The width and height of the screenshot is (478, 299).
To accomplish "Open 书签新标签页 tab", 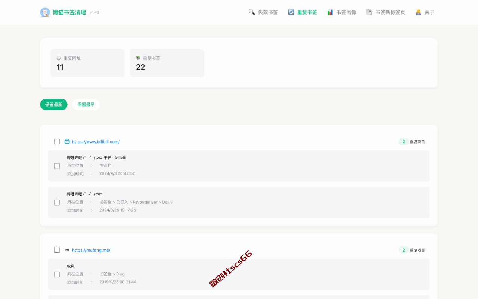I will [x=386, y=12].
